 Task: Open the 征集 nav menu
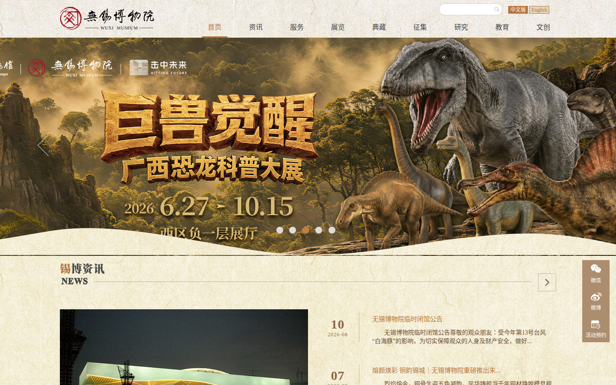coord(420,27)
